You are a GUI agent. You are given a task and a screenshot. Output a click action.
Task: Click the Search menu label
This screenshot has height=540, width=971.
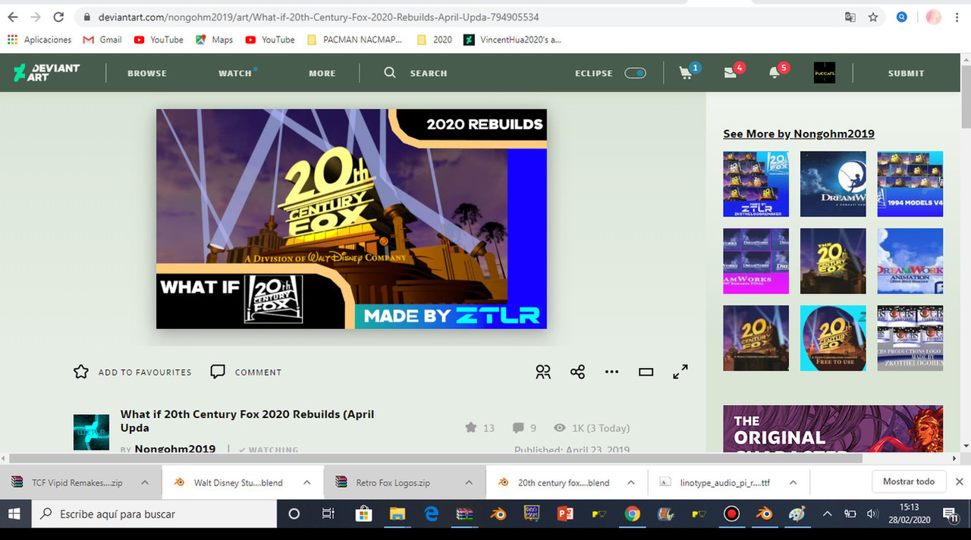tap(429, 74)
